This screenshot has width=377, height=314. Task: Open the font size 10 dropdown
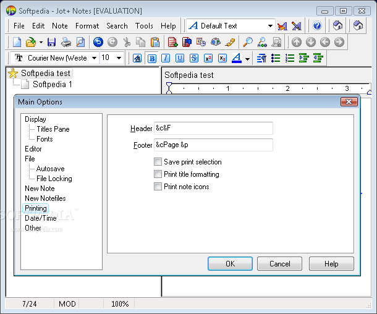pyautogui.click(x=119, y=58)
